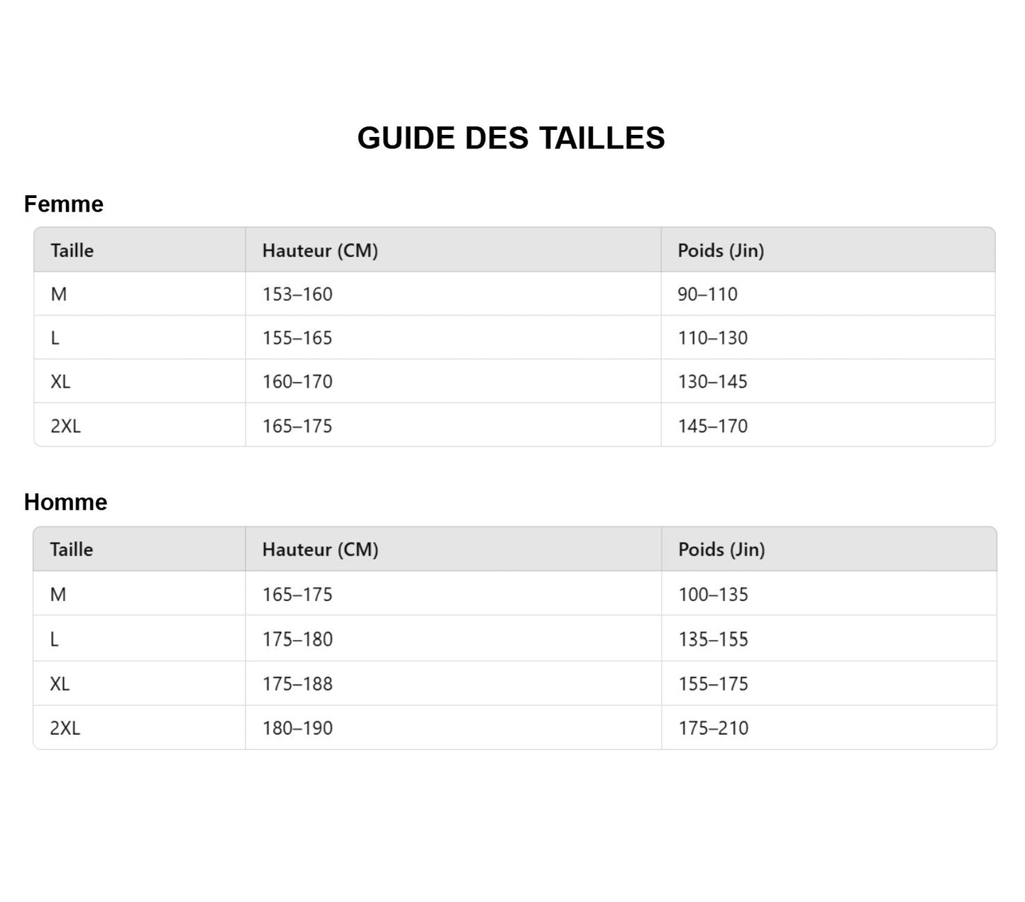Select the 100–135 weight cell
The width and height of the screenshot is (1025, 902).
click(x=713, y=595)
